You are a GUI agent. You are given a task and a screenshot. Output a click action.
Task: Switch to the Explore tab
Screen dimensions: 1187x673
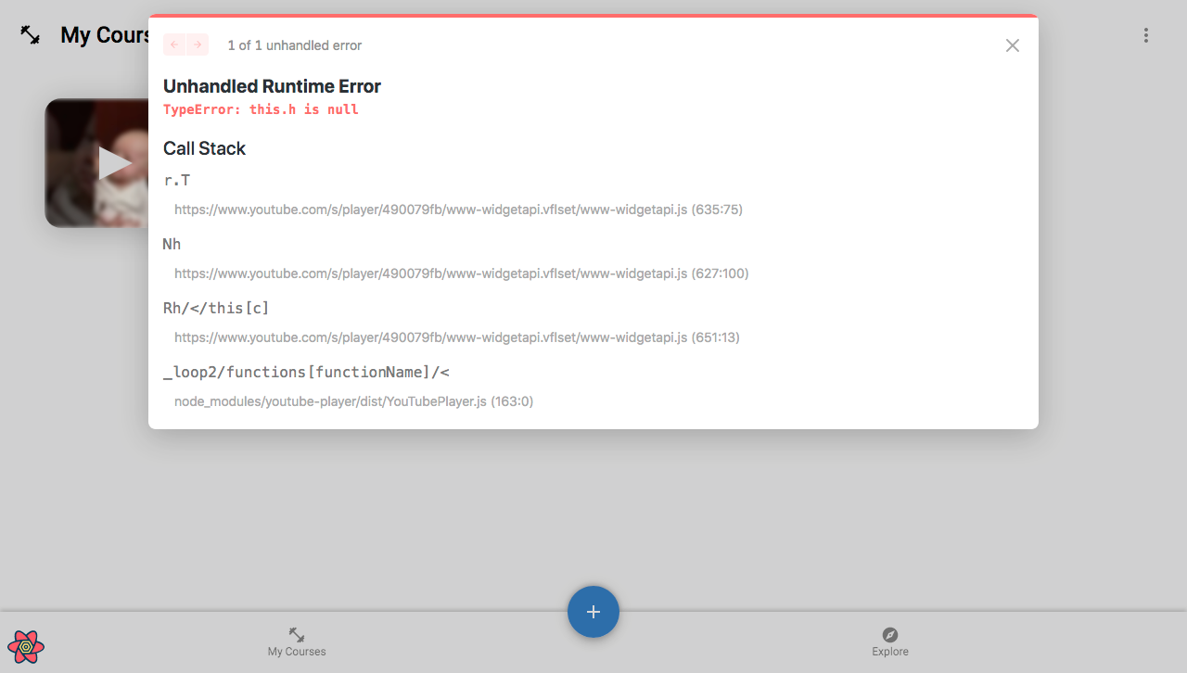[889, 642]
